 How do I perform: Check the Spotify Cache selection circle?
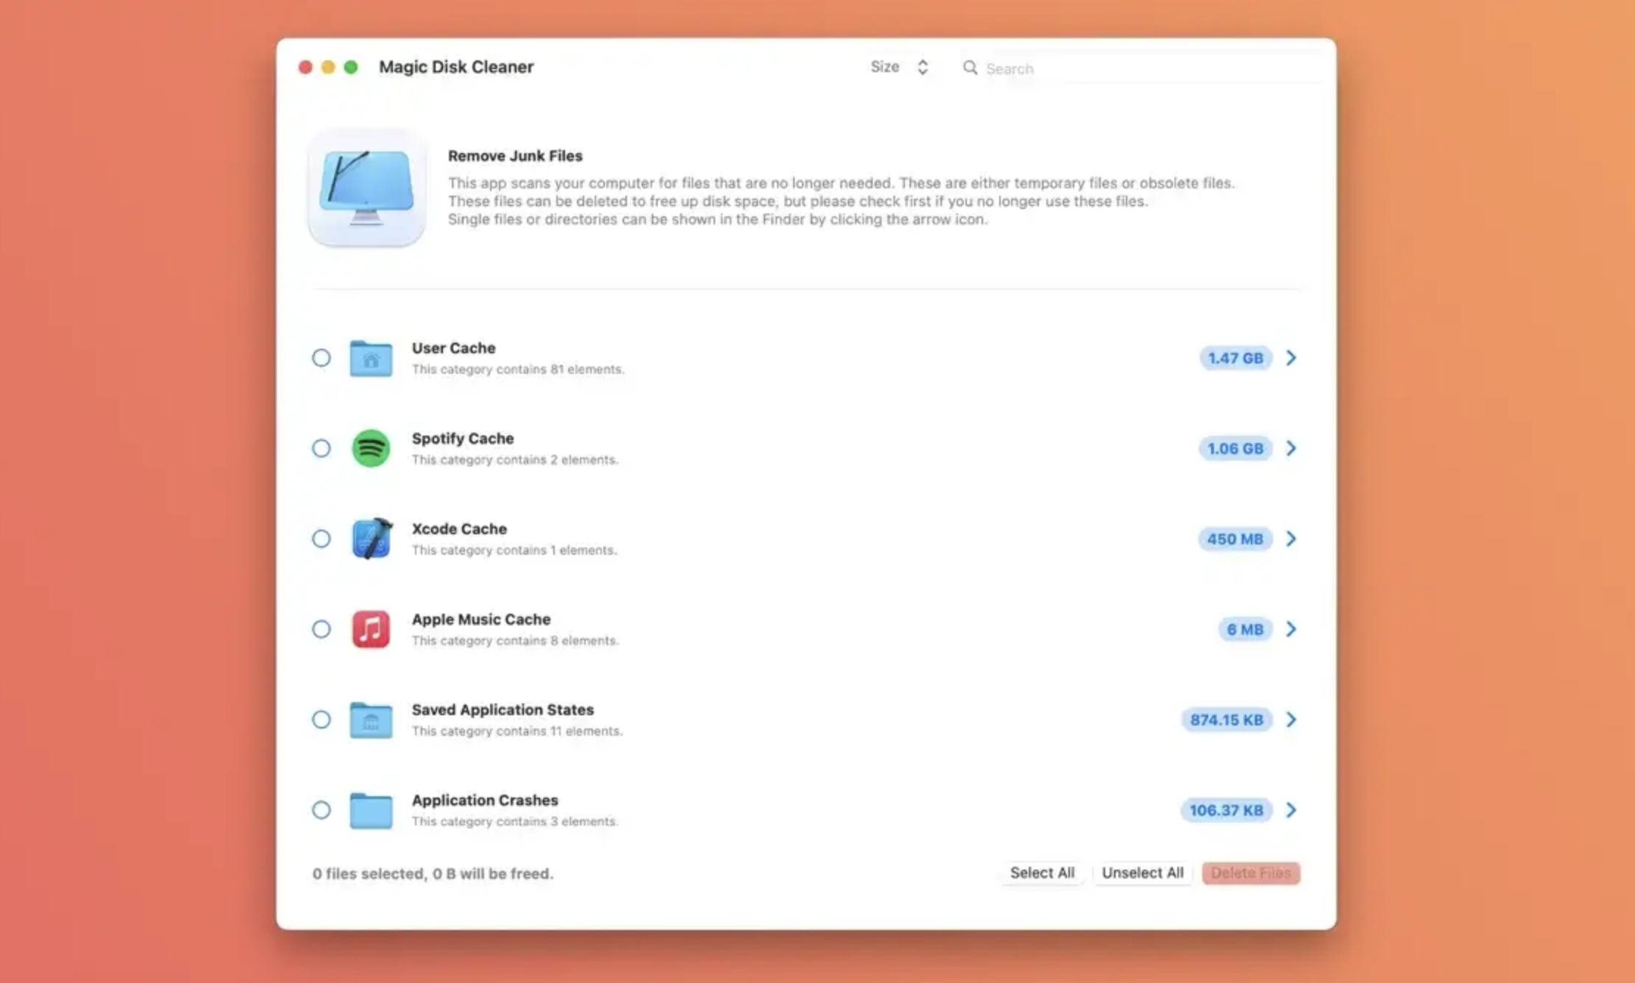click(x=322, y=449)
